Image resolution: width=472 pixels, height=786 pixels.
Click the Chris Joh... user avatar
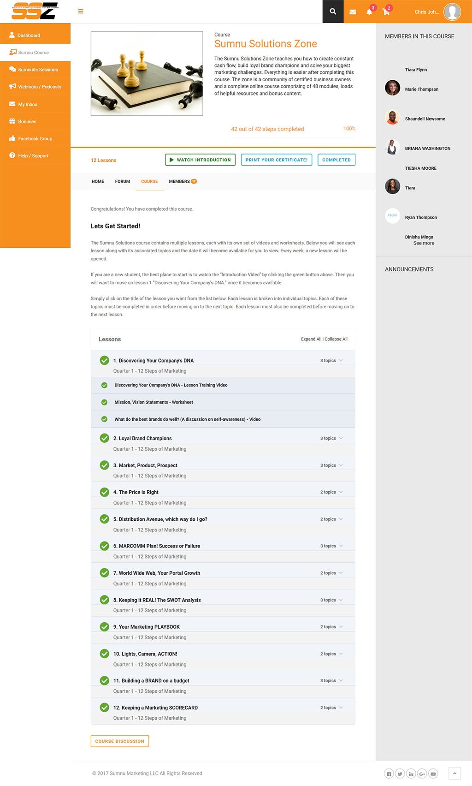click(452, 12)
